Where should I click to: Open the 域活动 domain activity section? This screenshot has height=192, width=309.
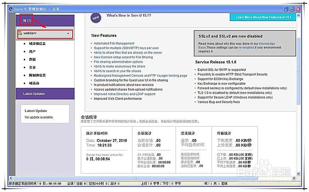coord(34,83)
